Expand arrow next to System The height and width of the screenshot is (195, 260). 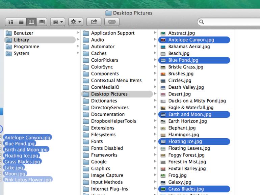[78, 53]
